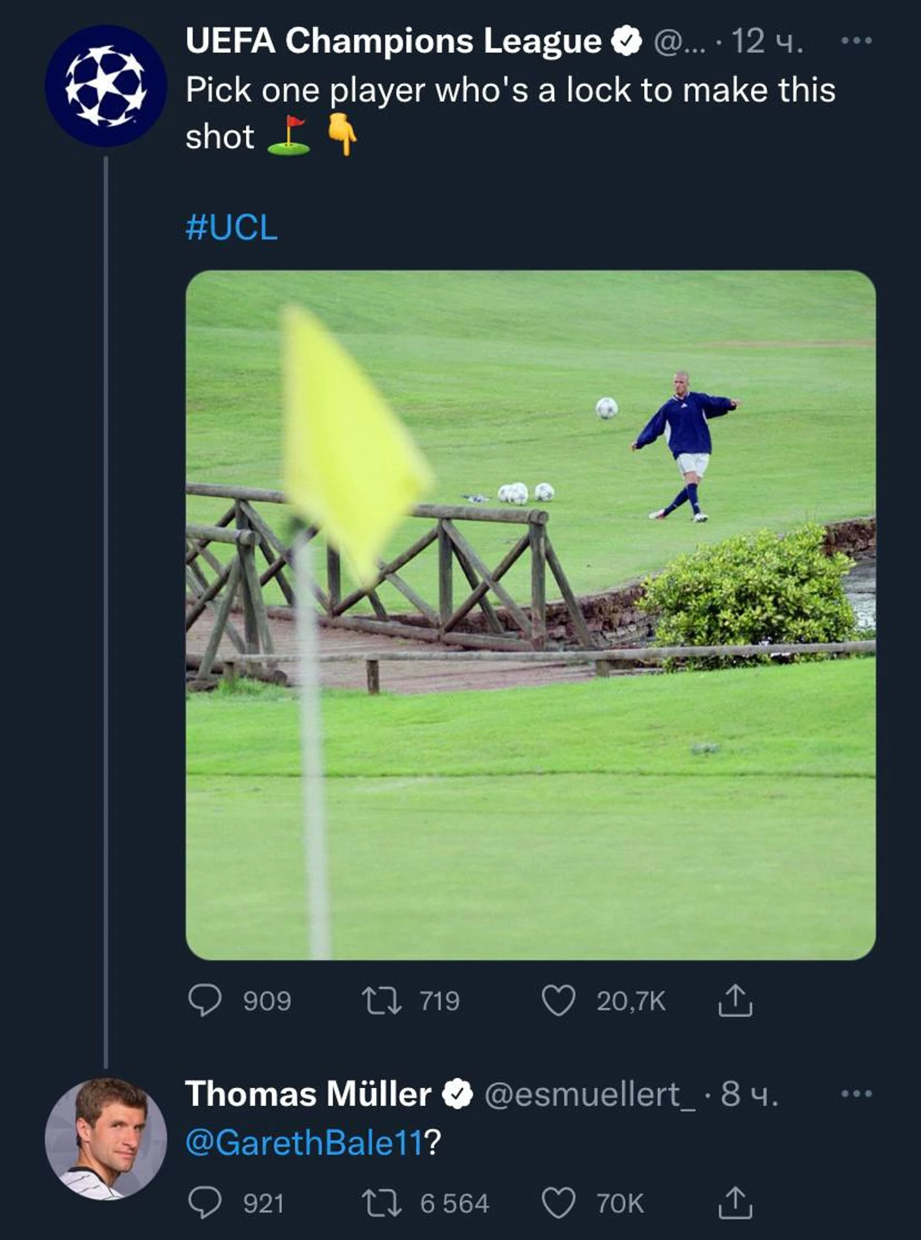Screen dimensions: 921x1240
Task: Open the 8 ч. timestamp on Müller's reply
Action: tap(749, 1094)
